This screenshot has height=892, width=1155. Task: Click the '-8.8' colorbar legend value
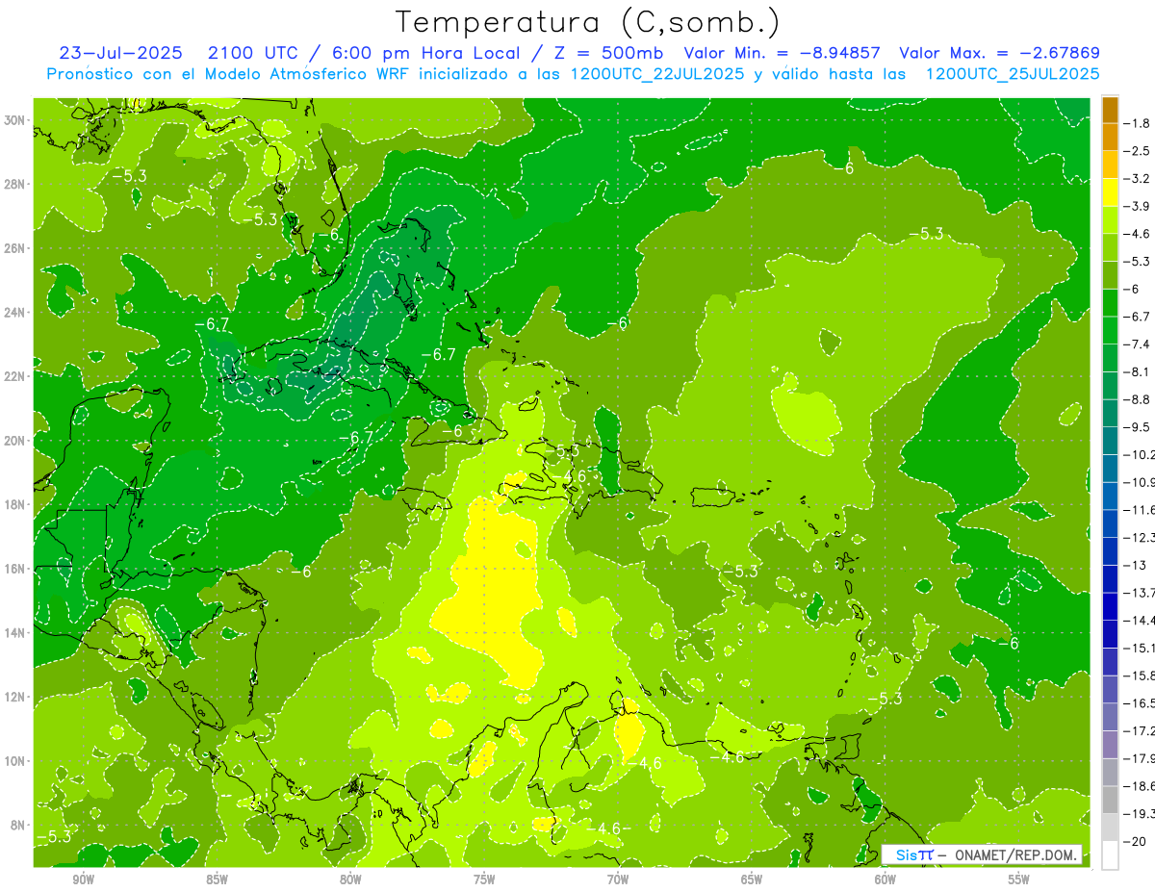(1137, 399)
